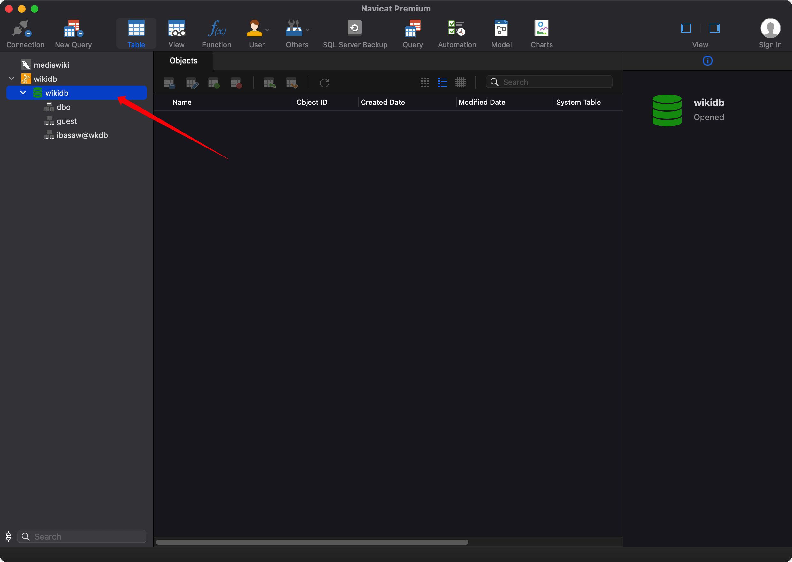Click the refresh objects icon
Screen dimensions: 792x562
[324, 83]
